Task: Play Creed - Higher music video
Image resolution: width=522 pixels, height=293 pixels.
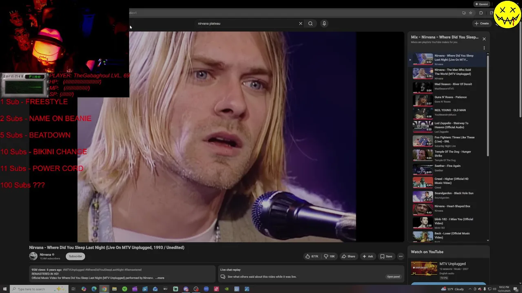Action: pos(448,183)
